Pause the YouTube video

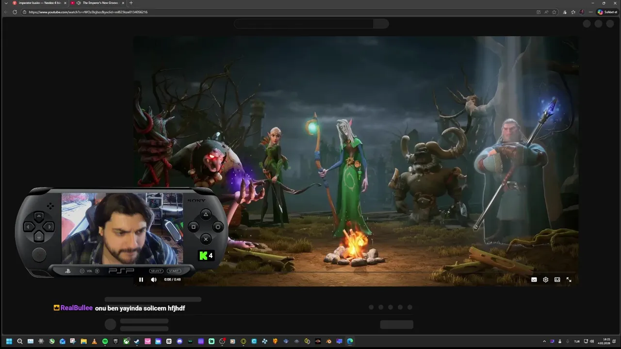141,280
